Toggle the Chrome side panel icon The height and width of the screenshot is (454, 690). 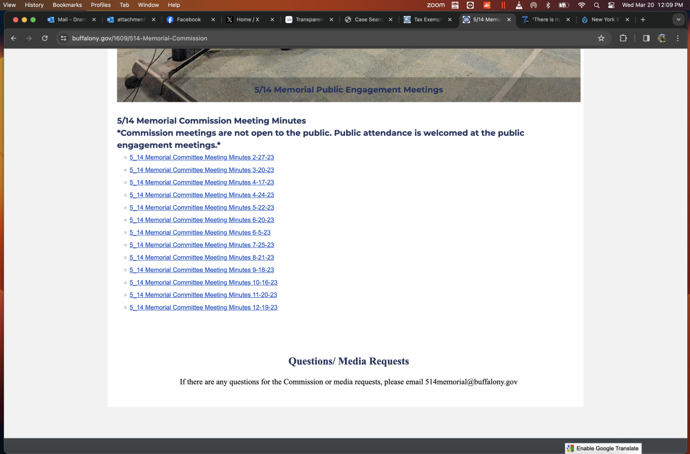646,38
